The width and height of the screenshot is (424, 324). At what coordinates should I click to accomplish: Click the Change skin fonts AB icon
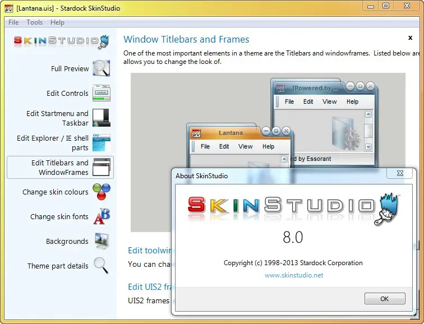[x=102, y=216]
